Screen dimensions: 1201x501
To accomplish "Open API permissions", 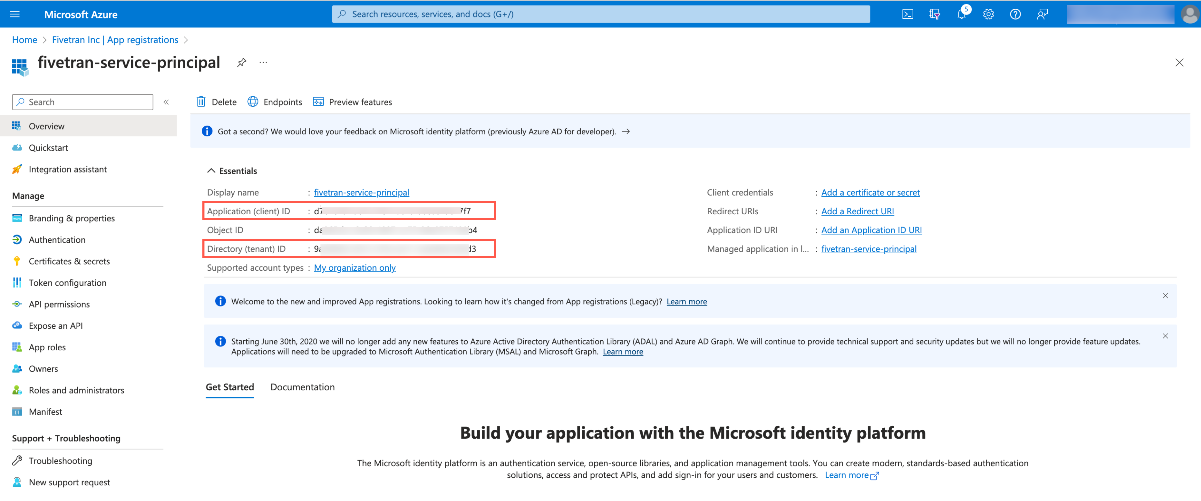I will [88, 304].
